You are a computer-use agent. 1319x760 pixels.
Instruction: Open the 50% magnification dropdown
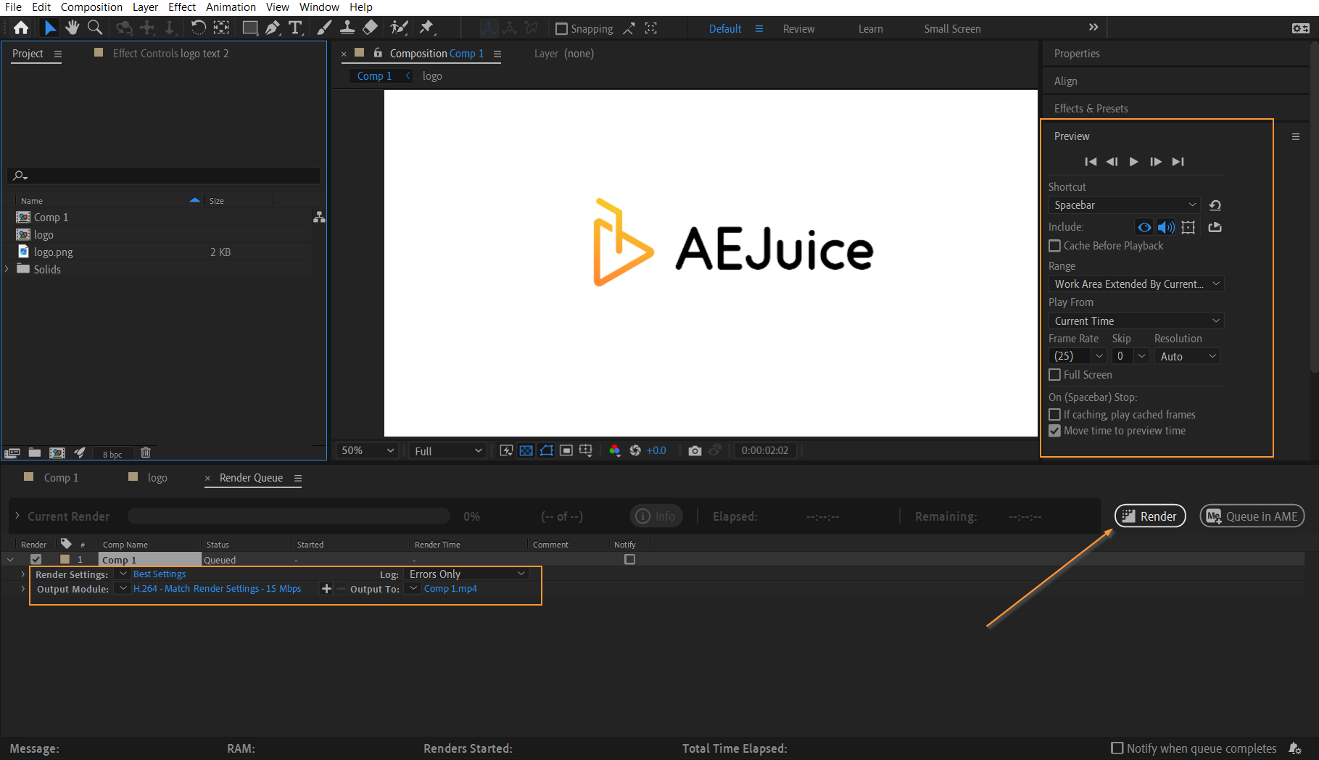click(x=368, y=450)
